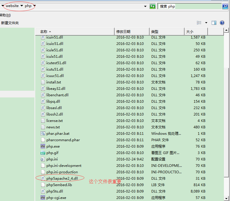The height and width of the screenshot is (201, 230).
Task: Select icuio51.dll file icon
Action: [x=43, y=43]
